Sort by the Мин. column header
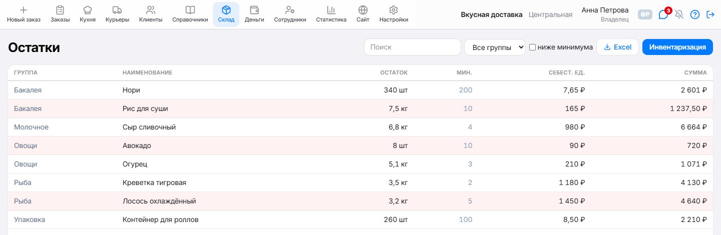 (x=465, y=72)
